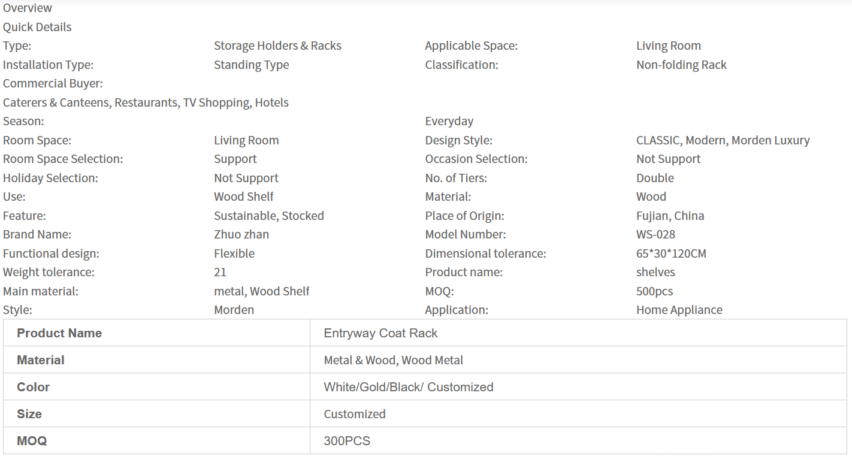Click the Overview heading

pos(28,8)
